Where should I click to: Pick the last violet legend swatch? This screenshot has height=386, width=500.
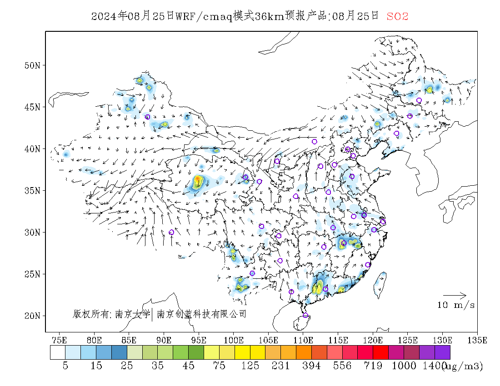(442, 352)
